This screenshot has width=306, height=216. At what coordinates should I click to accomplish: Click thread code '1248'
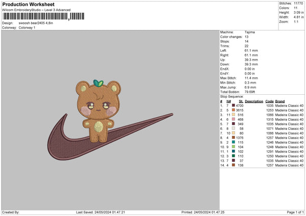(270, 147)
